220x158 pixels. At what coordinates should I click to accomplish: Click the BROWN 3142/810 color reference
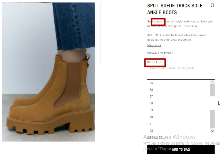[x=160, y=53]
